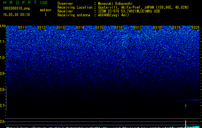
Task: Click the 0313 time marker
Action: coord(61,28)
